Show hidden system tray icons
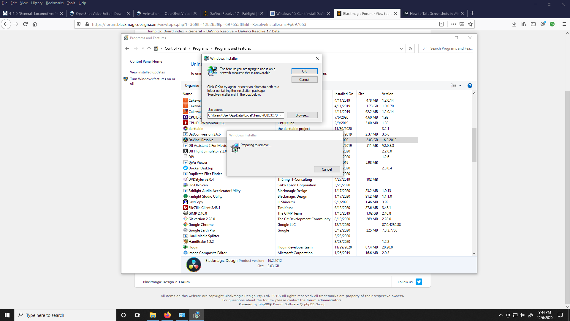570x321 pixels. tap(501, 315)
